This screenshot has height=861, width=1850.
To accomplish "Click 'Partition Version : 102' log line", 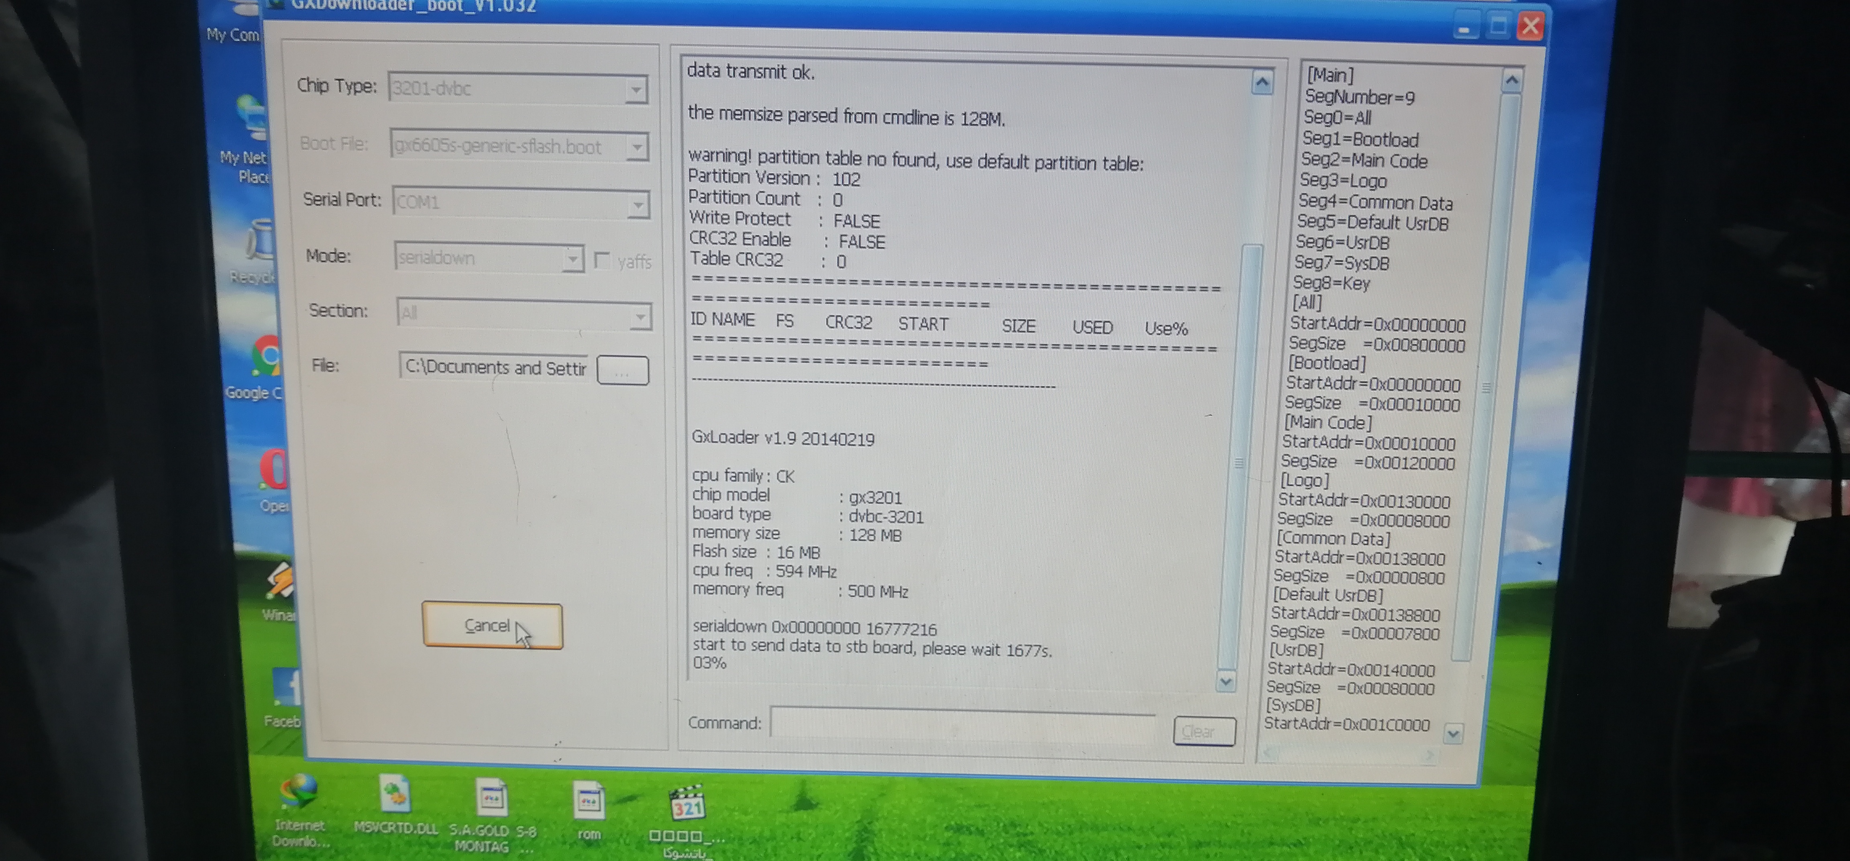I will coord(774,178).
